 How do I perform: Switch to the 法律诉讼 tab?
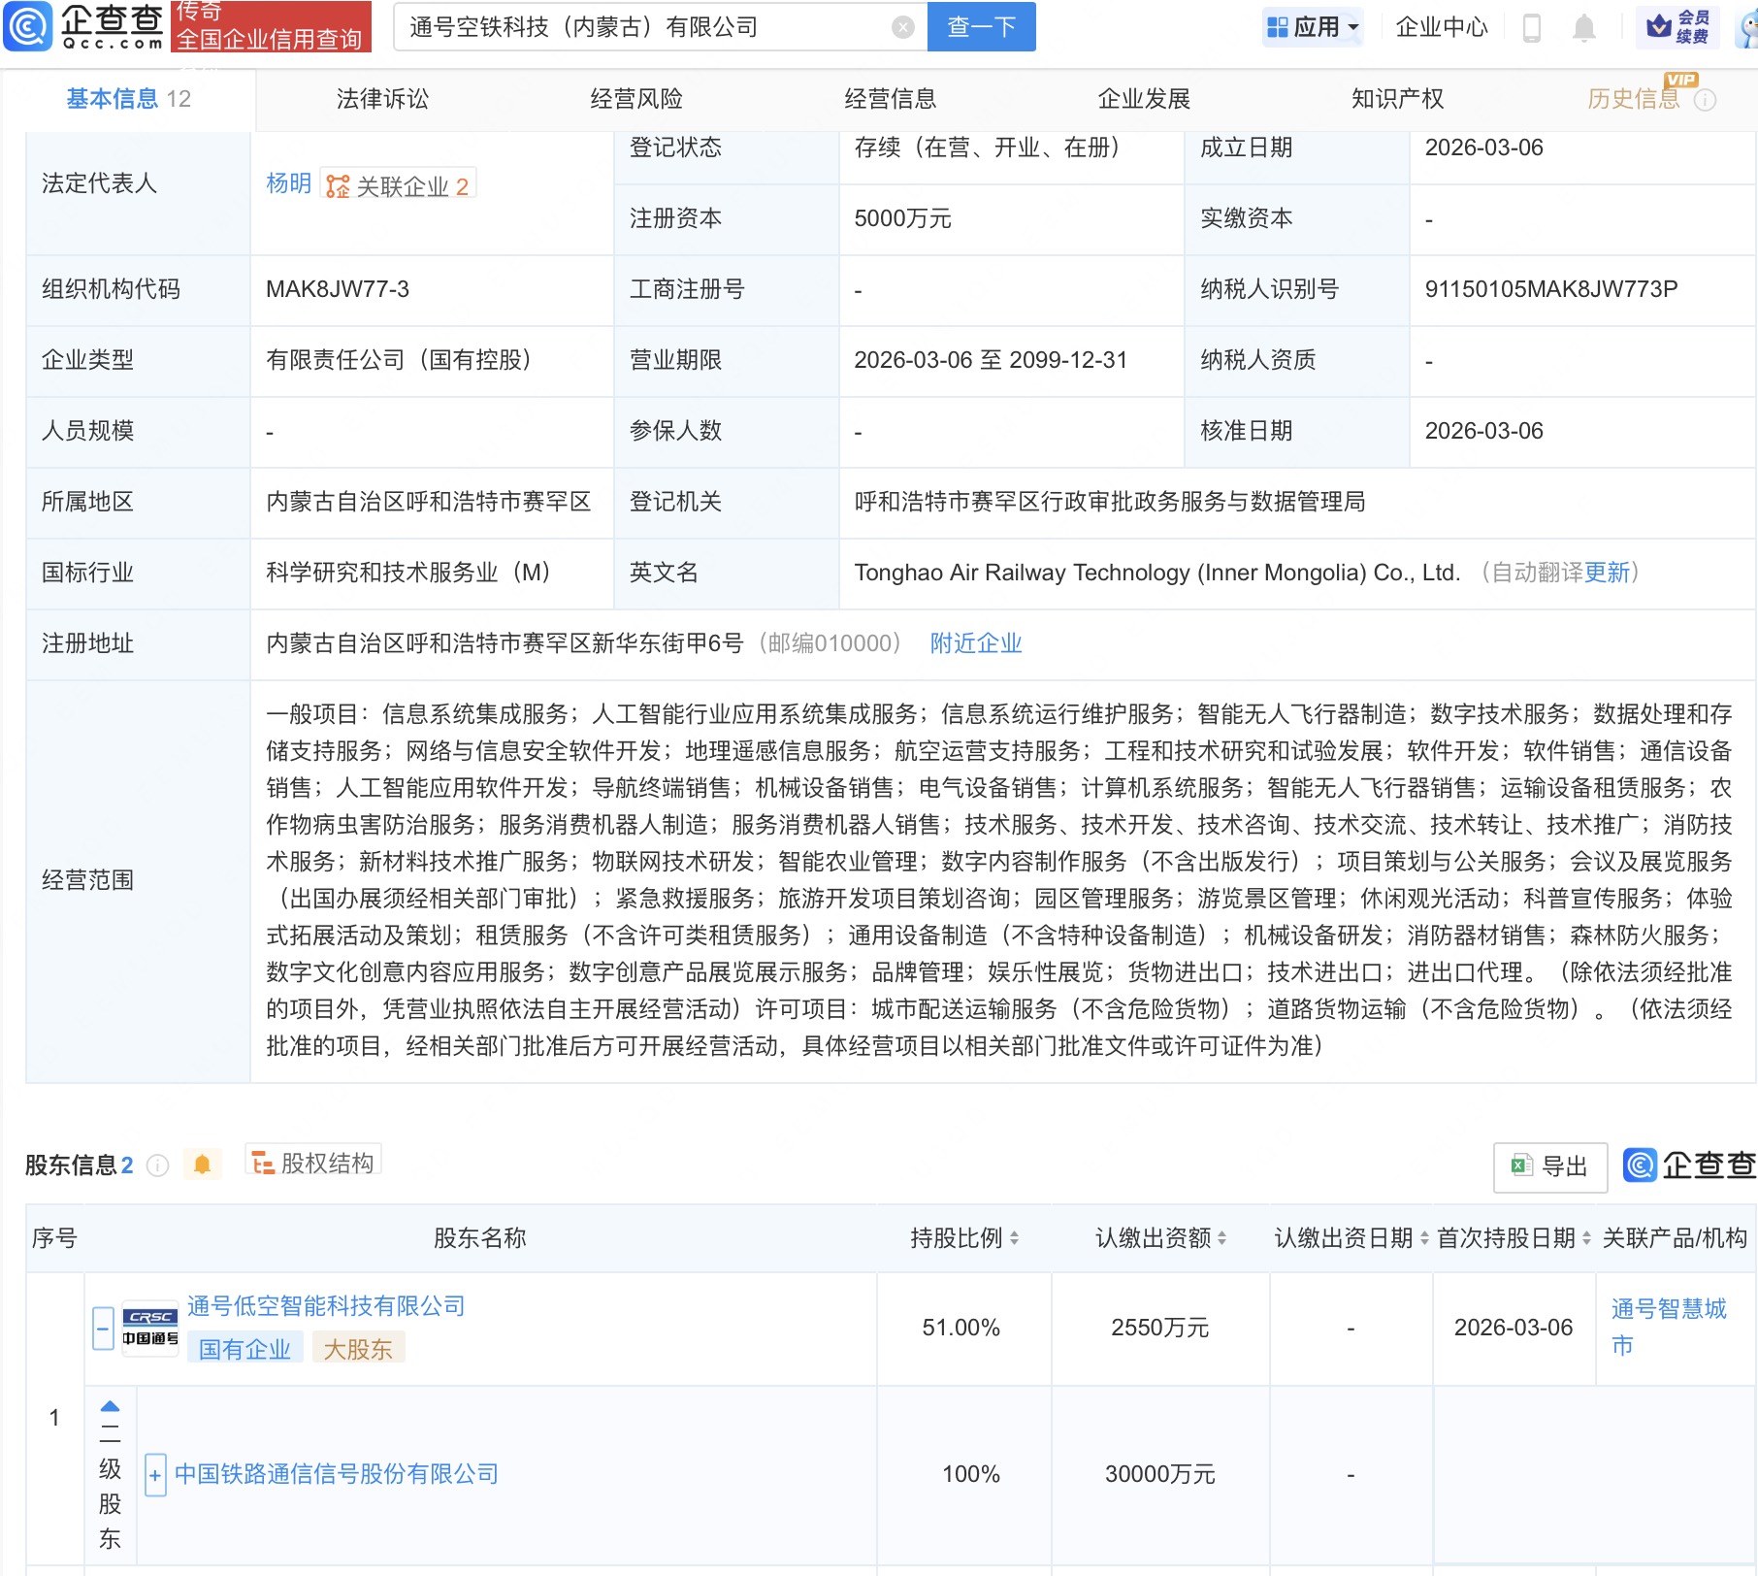point(382,98)
